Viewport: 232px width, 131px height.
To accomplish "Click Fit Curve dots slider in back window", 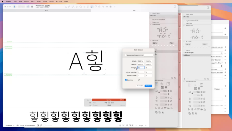I will point(196,47).
